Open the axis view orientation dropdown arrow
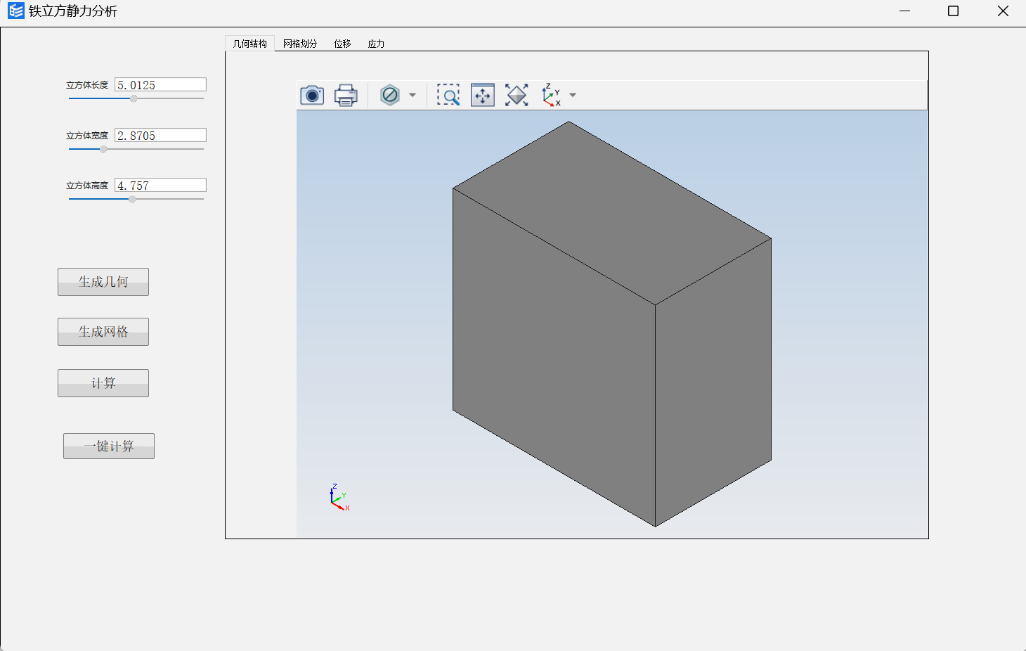 click(x=573, y=95)
